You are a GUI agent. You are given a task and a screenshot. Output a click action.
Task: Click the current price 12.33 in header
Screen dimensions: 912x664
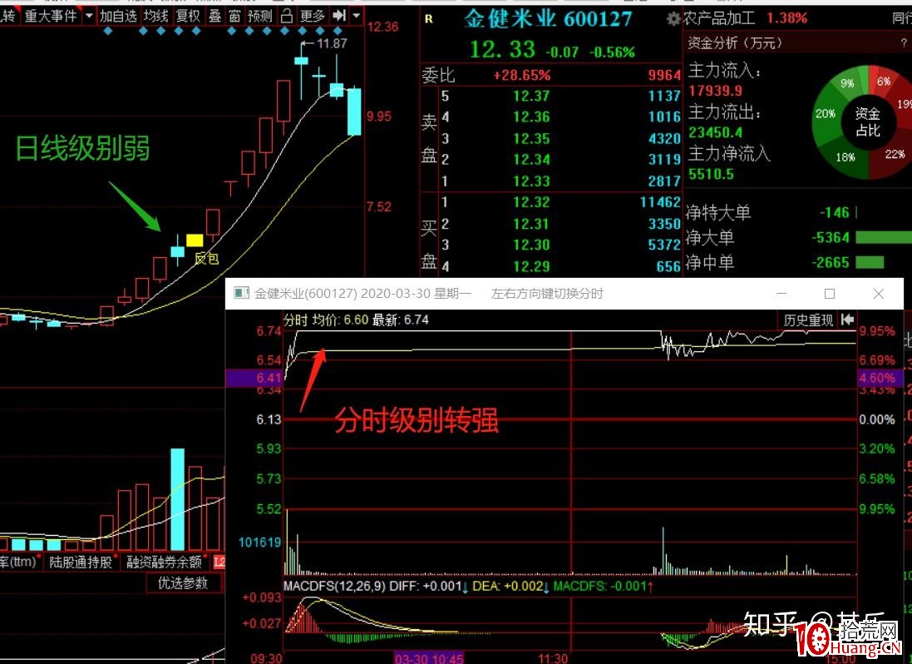502,50
